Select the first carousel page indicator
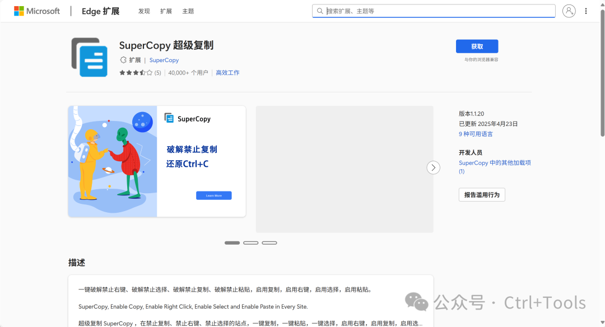Image resolution: width=605 pixels, height=327 pixels. coord(232,243)
